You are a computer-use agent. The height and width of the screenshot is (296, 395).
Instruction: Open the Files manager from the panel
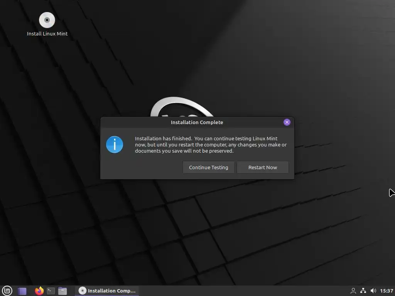point(62,291)
